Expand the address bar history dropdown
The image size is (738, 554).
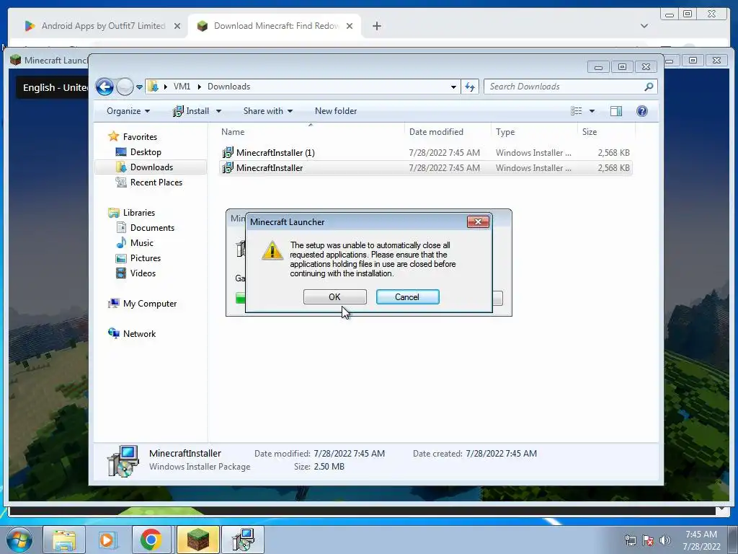[x=453, y=87]
